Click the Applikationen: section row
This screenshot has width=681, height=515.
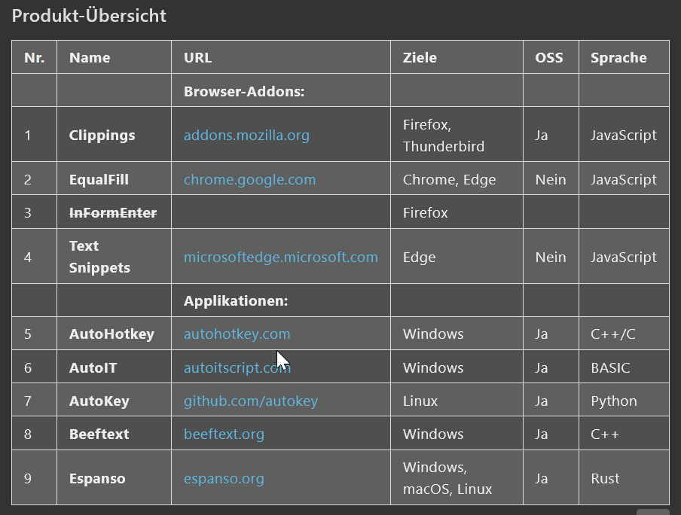point(236,301)
